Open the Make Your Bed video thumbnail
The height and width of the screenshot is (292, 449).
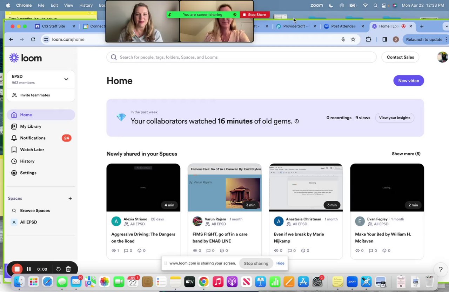coord(387,187)
